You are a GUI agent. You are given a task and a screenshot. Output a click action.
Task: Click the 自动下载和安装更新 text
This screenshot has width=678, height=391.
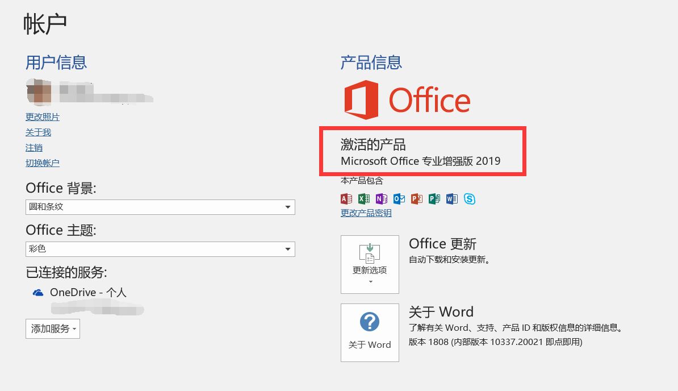[x=449, y=260]
